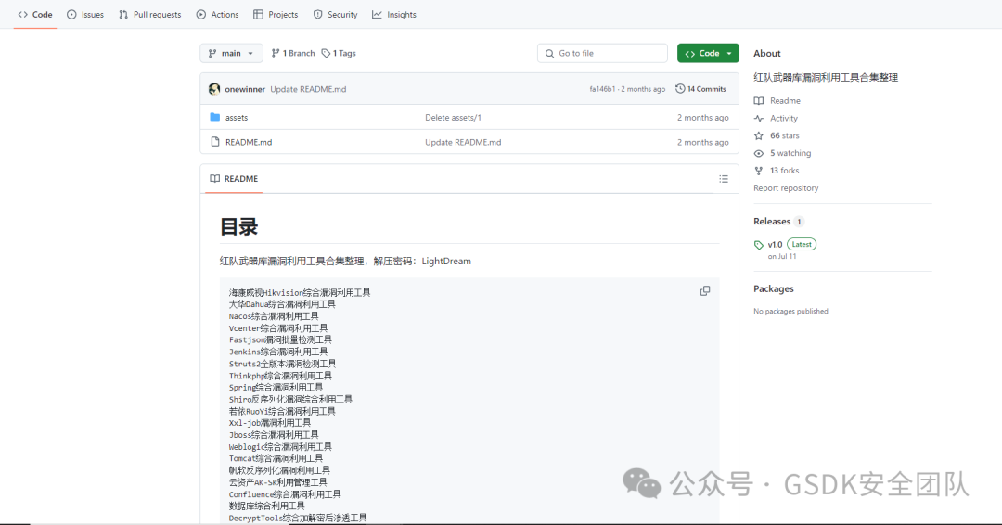Go to the Projects tab
Image resolution: width=1002 pixels, height=525 pixels.
tap(276, 15)
